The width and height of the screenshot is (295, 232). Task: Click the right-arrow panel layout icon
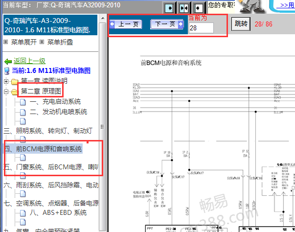169,8
